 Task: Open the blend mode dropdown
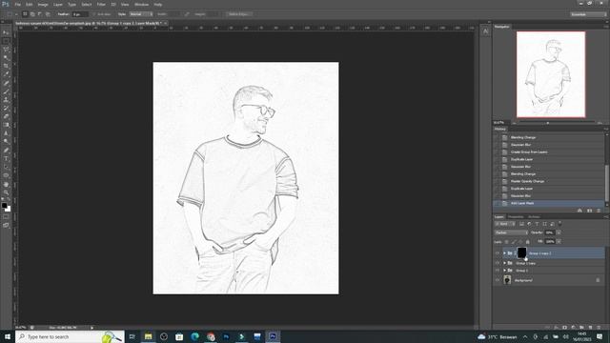coord(511,232)
